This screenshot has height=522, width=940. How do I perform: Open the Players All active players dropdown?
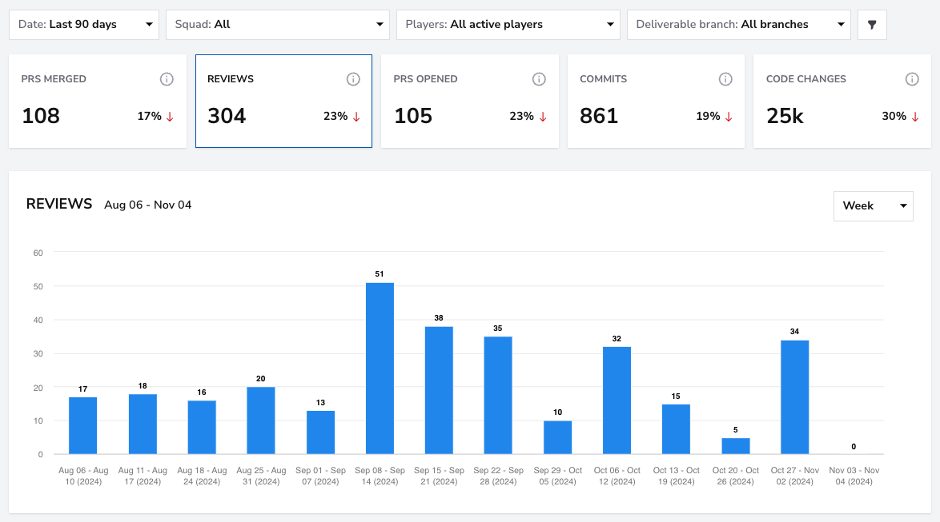coord(508,25)
